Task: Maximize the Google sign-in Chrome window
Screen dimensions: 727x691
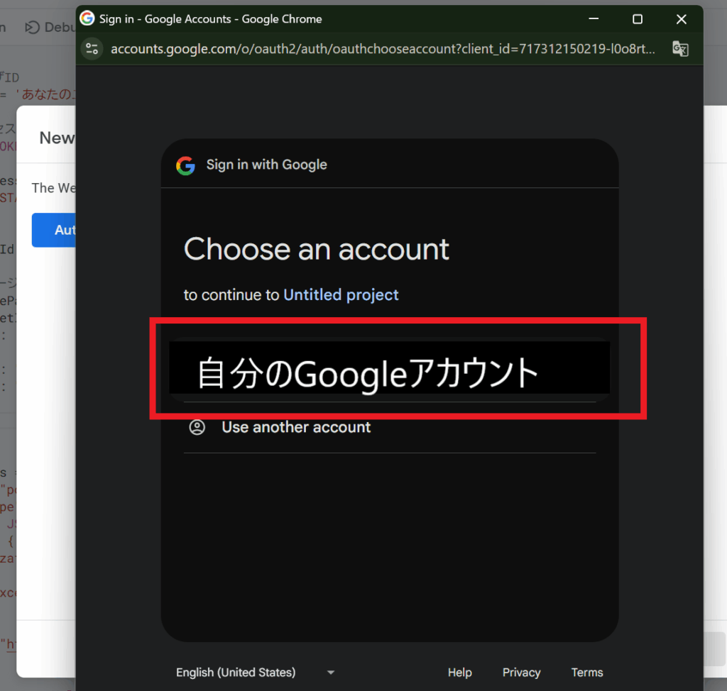Action: pyautogui.click(x=638, y=19)
